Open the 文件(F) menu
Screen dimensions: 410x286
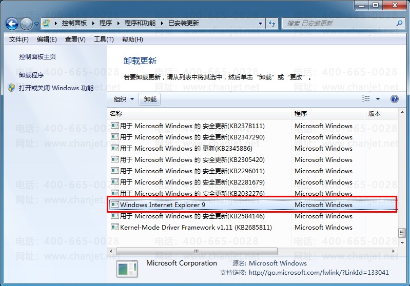click(x=19, y=39)
